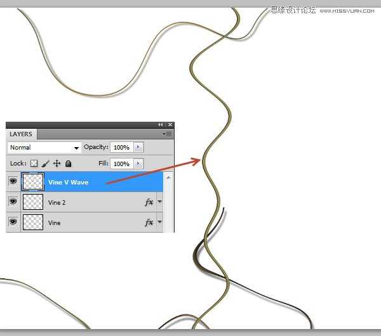The width and height of the screenshot is (381, 336).
Task: Open the Normal blend mode dropdown
Action: tap(44, 148)
